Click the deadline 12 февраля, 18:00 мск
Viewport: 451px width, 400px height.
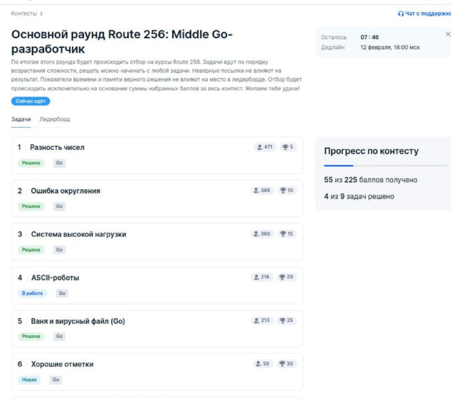tap(390, 47)
